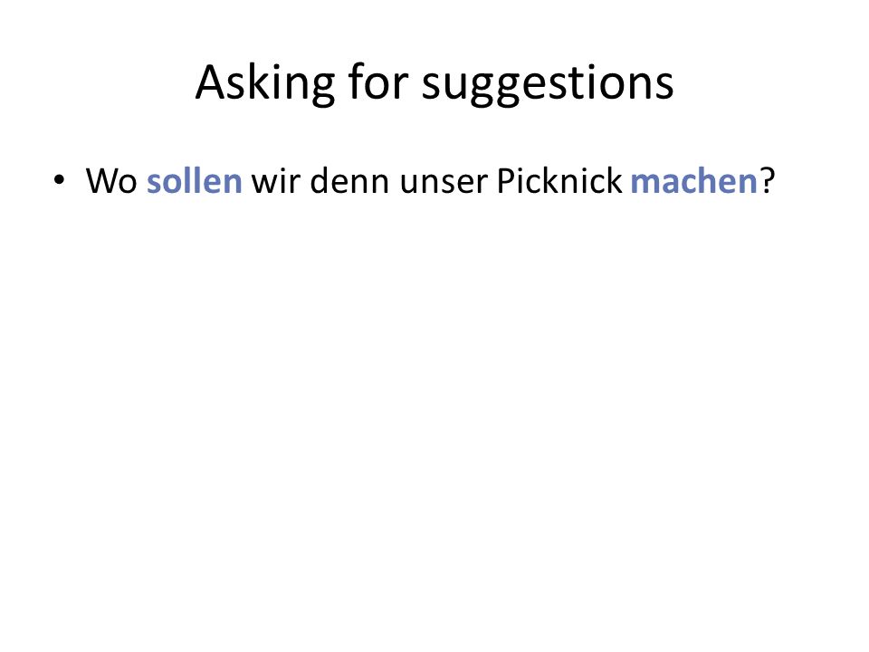Click the final "s" of suggestions

point(664,88)
